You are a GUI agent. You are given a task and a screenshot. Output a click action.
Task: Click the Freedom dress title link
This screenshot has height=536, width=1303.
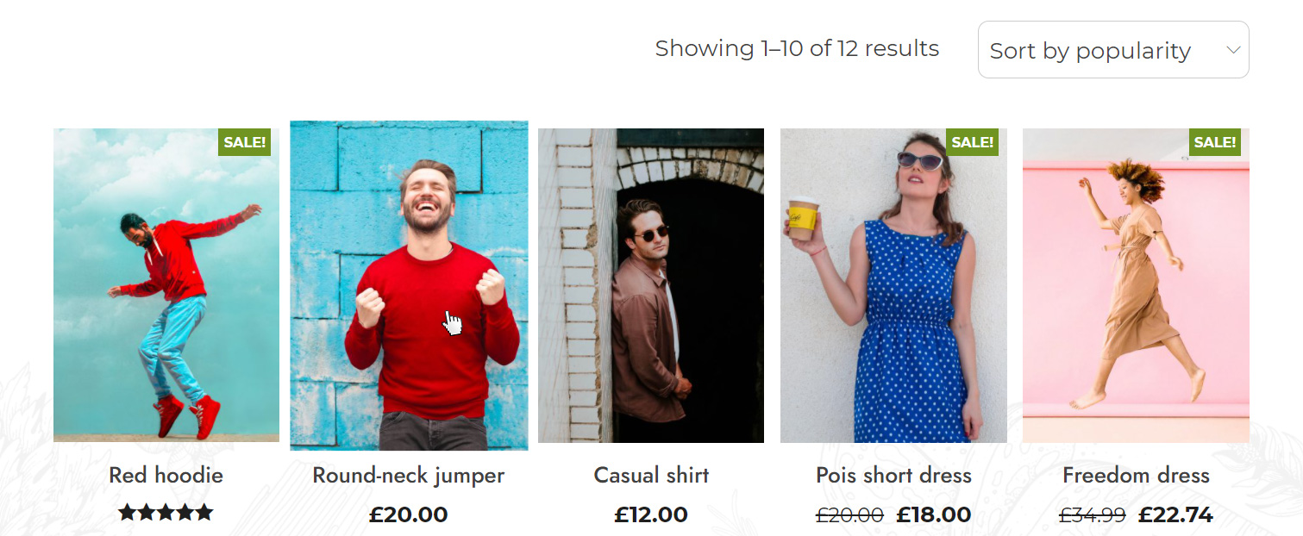pyautogui.click(x=1136, y=475)
